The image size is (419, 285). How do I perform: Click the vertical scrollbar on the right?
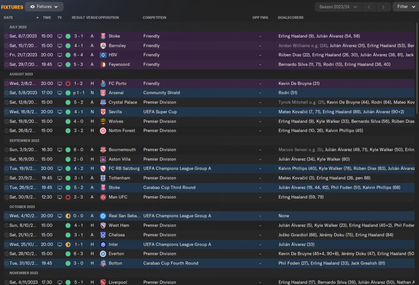(417, 66)
